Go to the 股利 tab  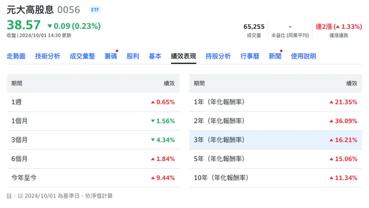pyautogui.click(x=133, y=56)
